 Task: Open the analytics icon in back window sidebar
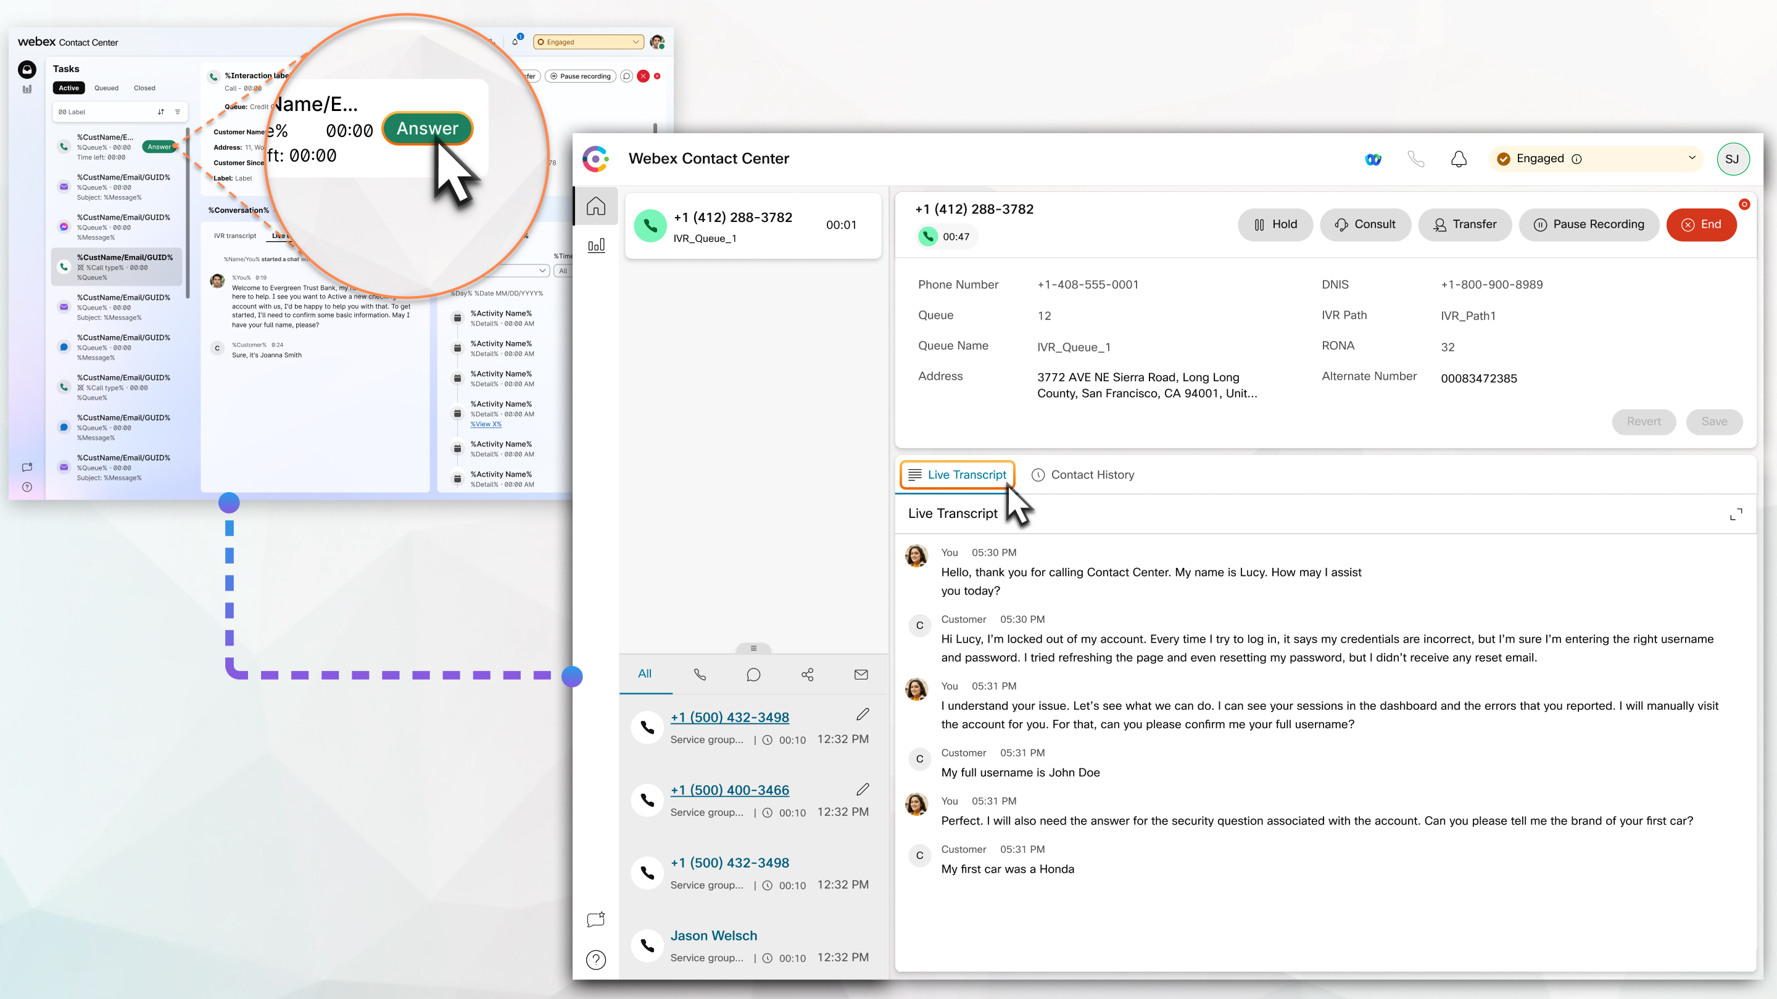tap(27, 89)
